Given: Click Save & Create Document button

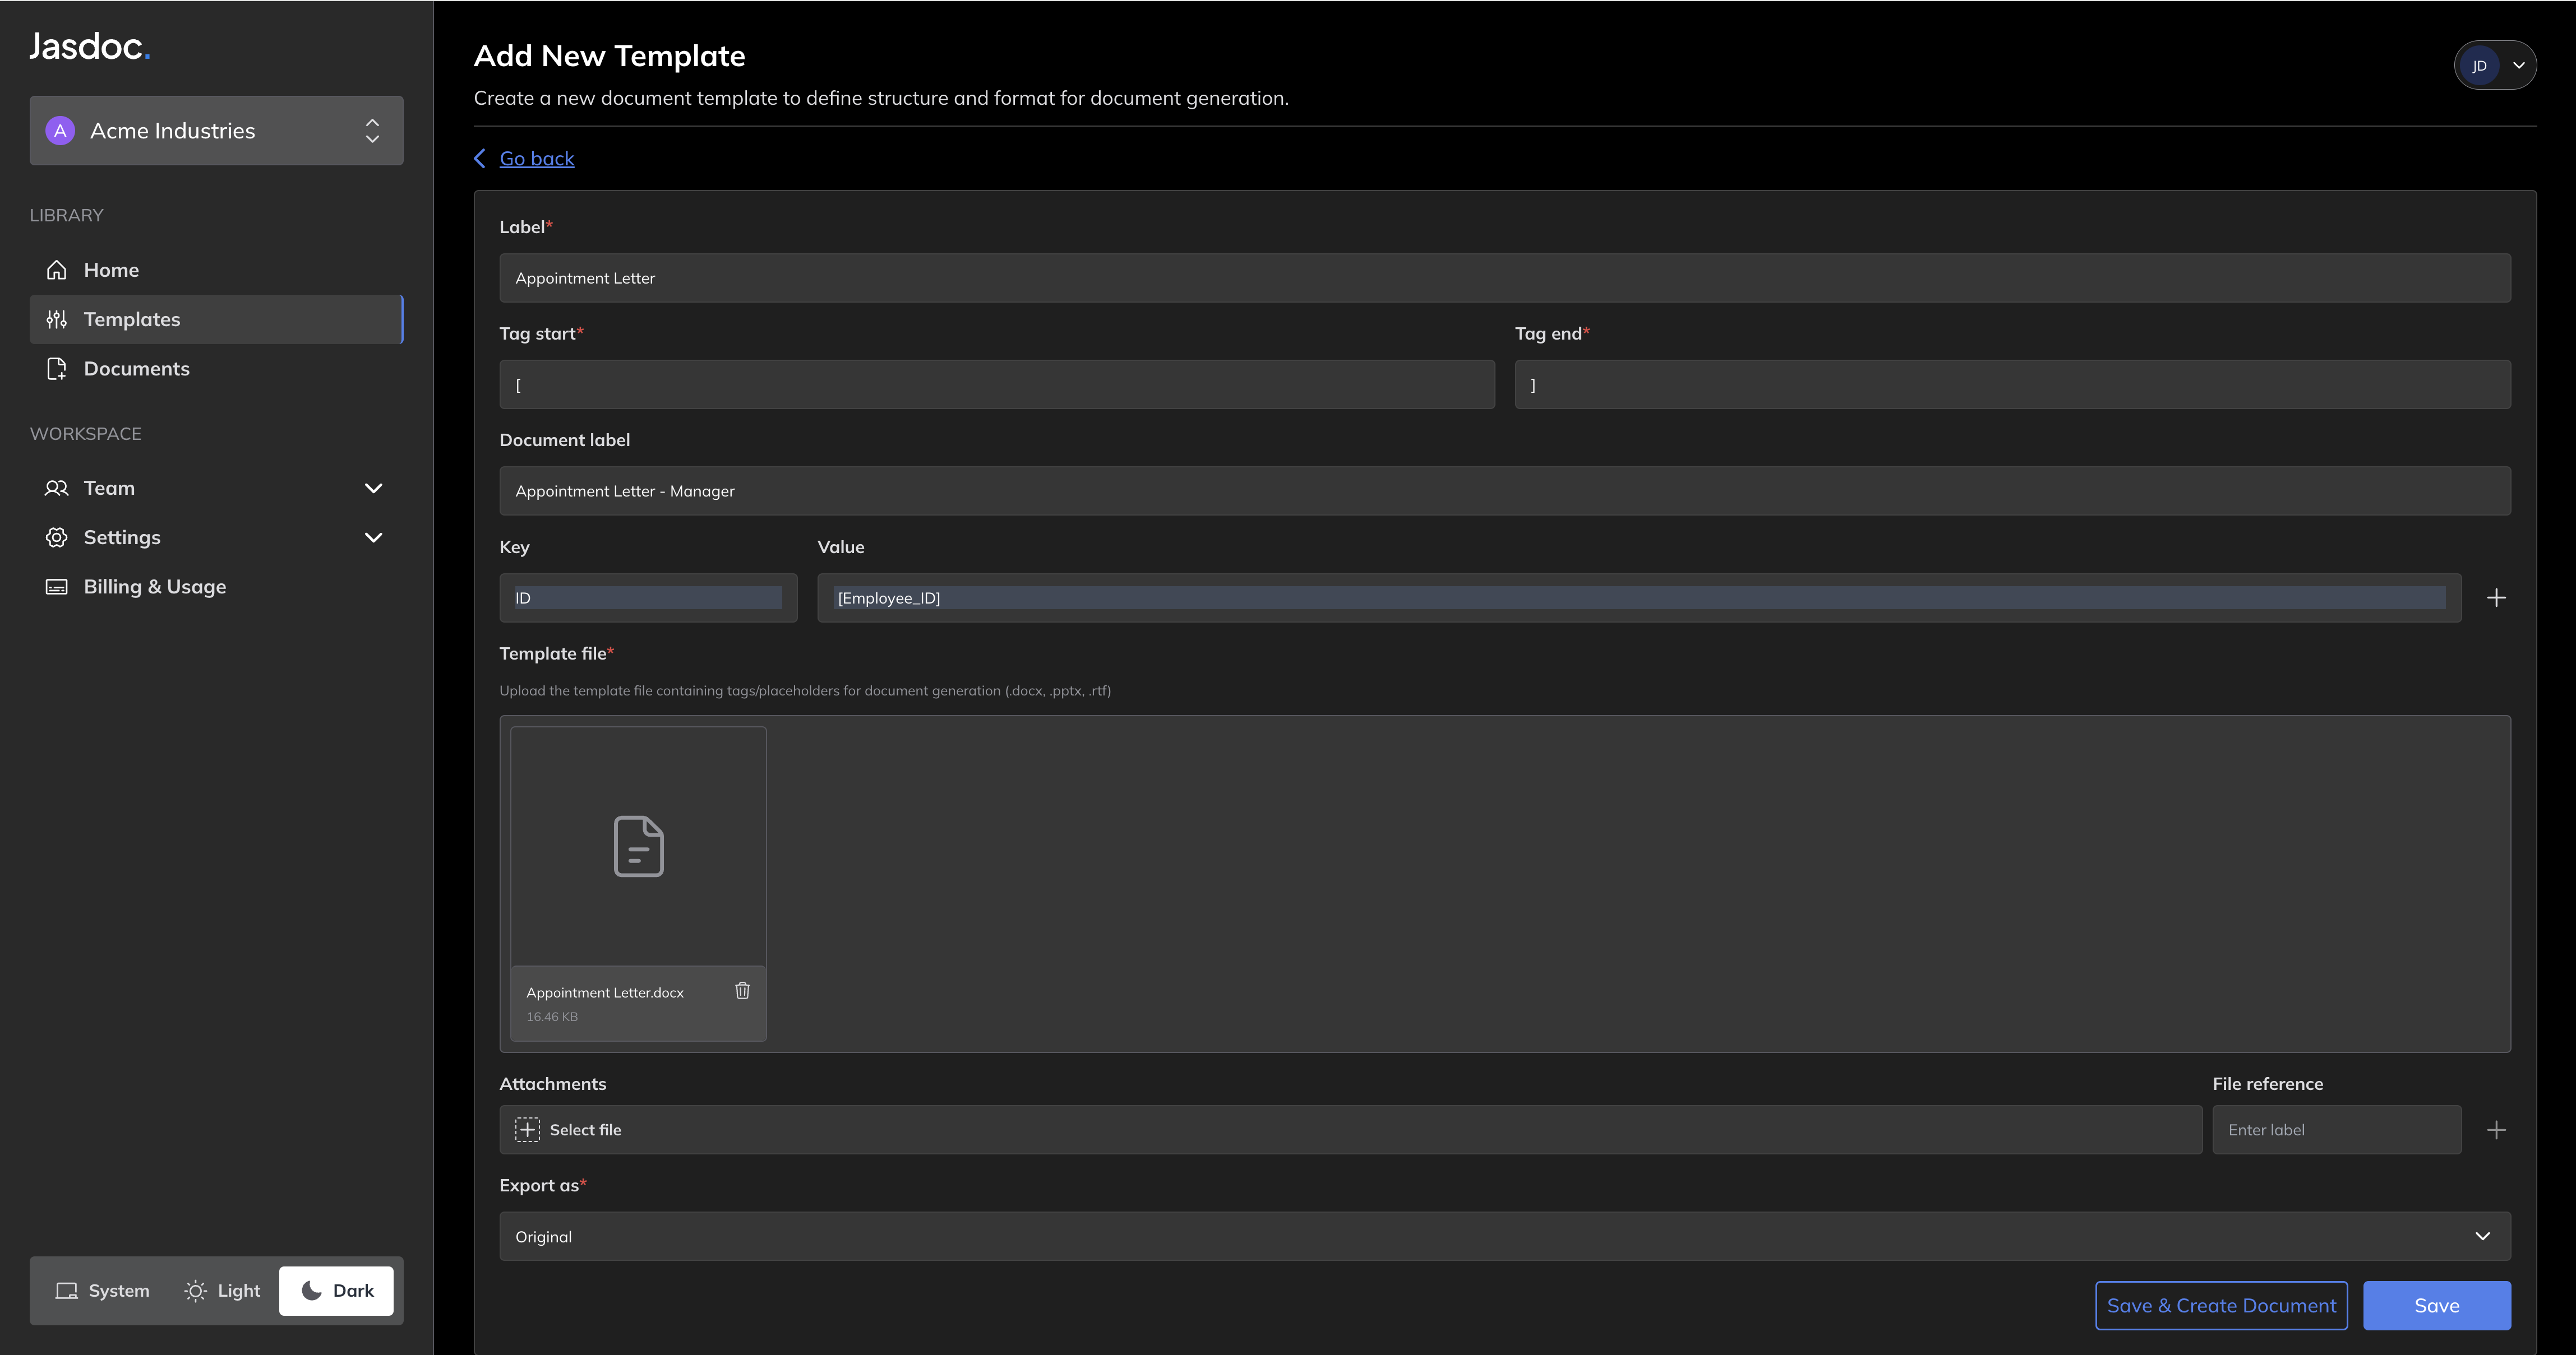Looking at the screenshot, I should [x=2221, y=1305].
